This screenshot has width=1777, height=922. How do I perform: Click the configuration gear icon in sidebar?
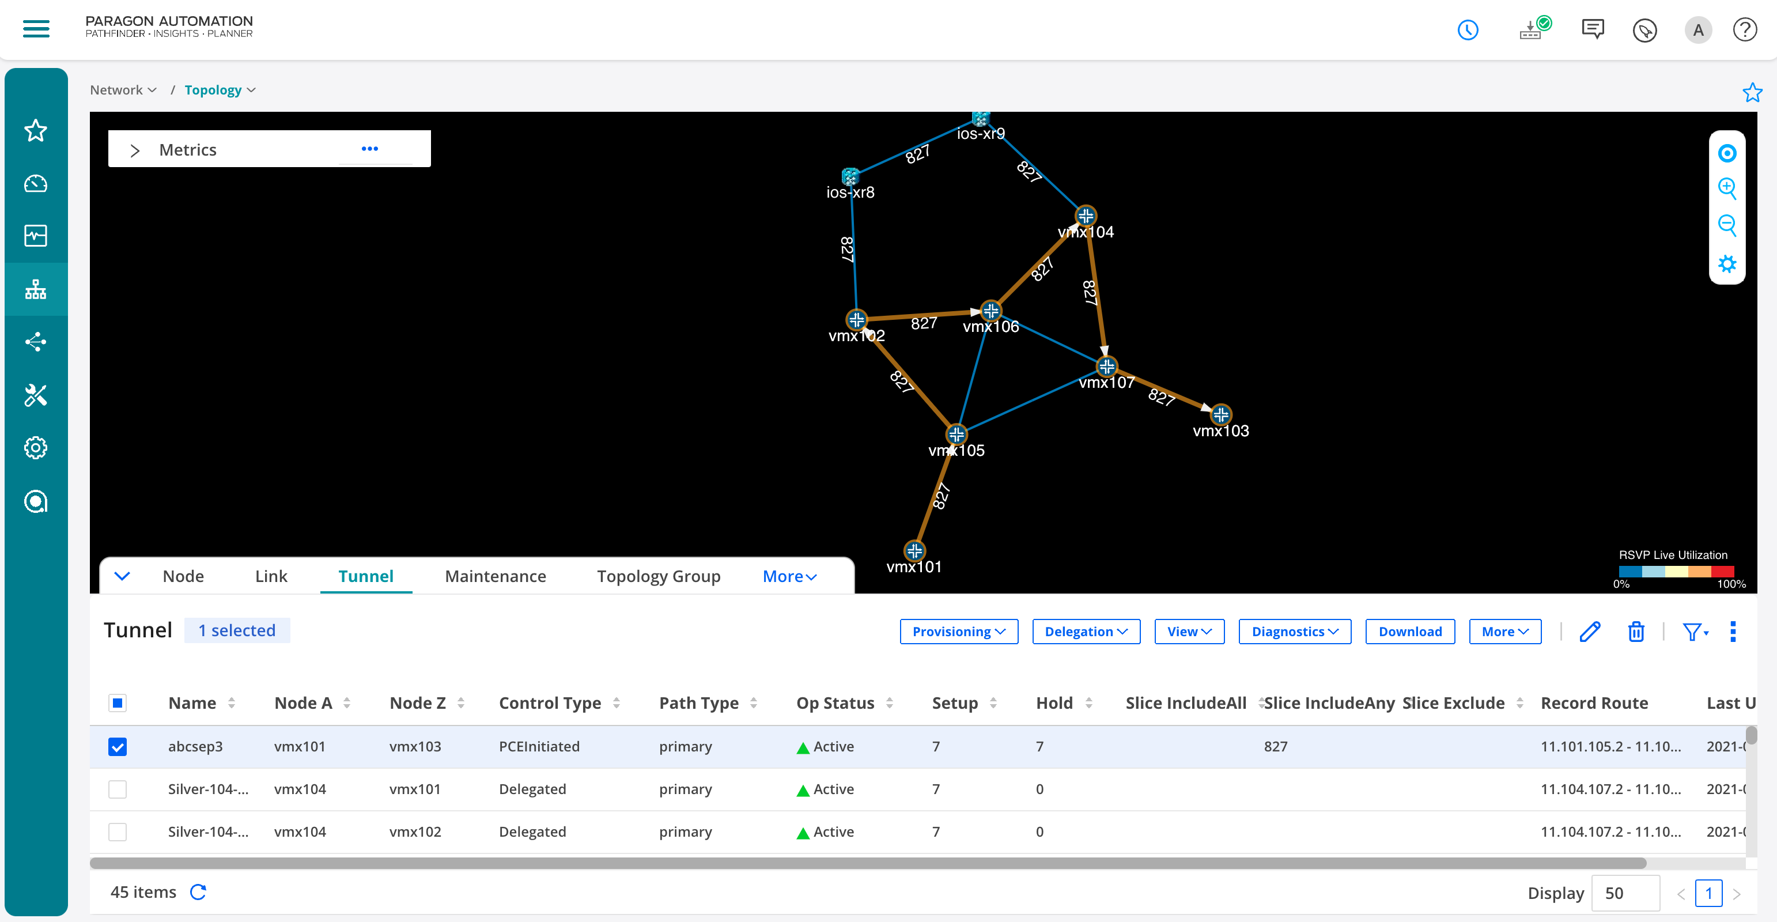pos(35,447)
